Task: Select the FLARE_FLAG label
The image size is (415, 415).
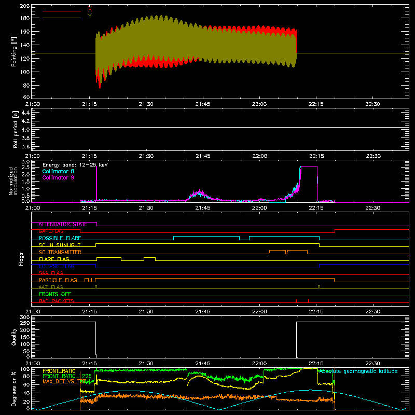Action: tap(54, 259)
